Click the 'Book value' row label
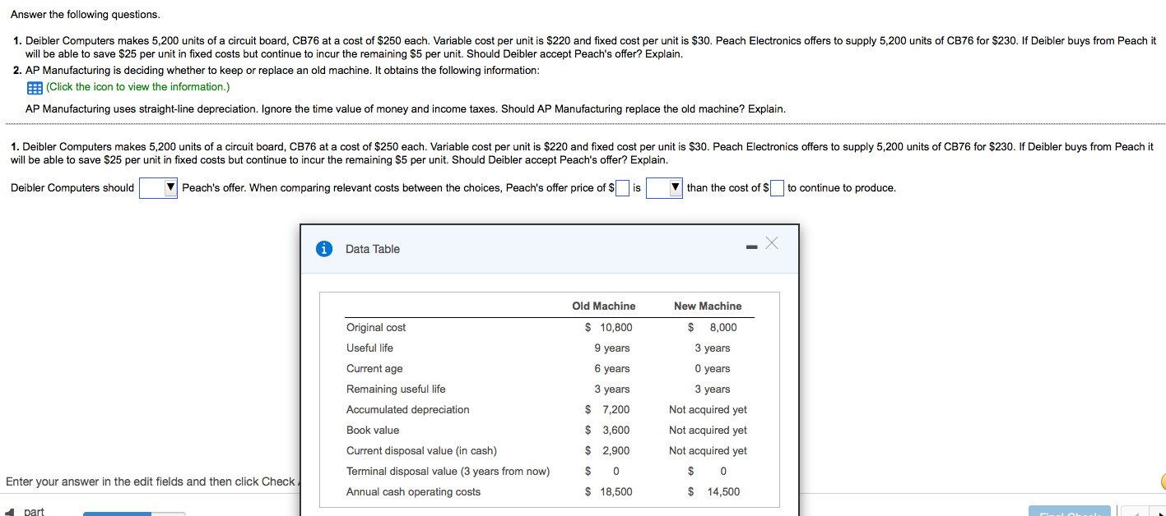This screenshot has width=1166, height=516. 373,430
